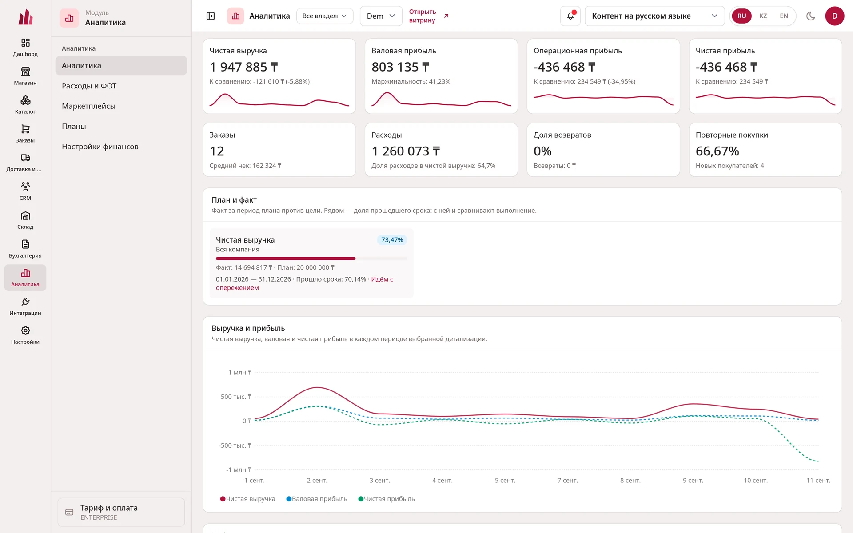Click the 11 сент. label on chart axis
The image size is (853, 533).
pyautogui.click(x=818, y=481)
